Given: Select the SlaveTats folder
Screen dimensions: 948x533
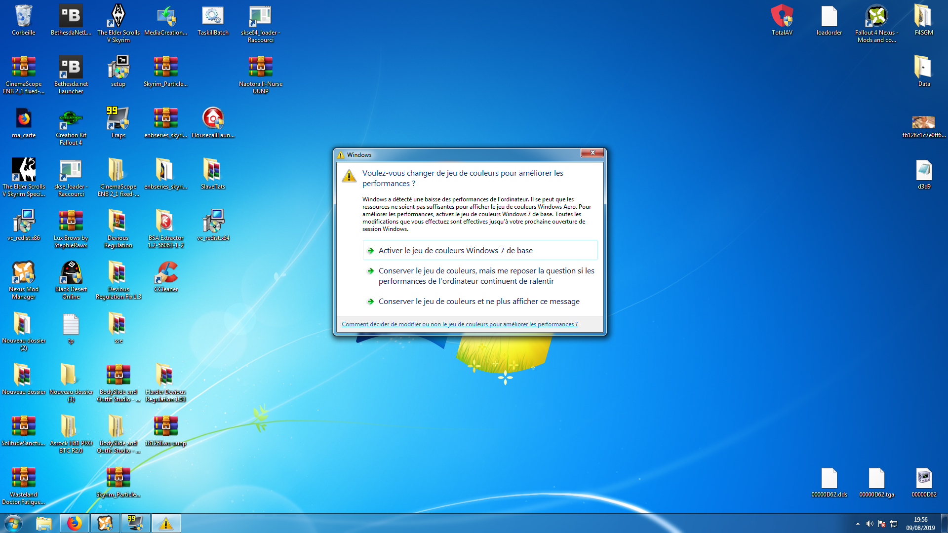Looking at the screenshot, I should pyautogui.click(x=213, y=174).
